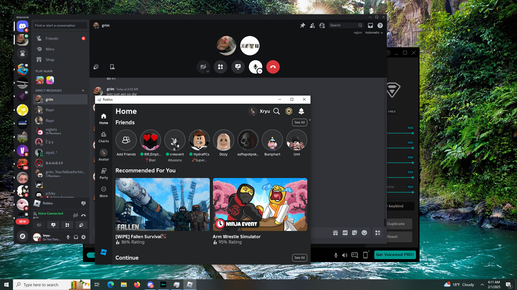Hang up the Discord call
Screen dimensions: 517x290
coord(273,67)
